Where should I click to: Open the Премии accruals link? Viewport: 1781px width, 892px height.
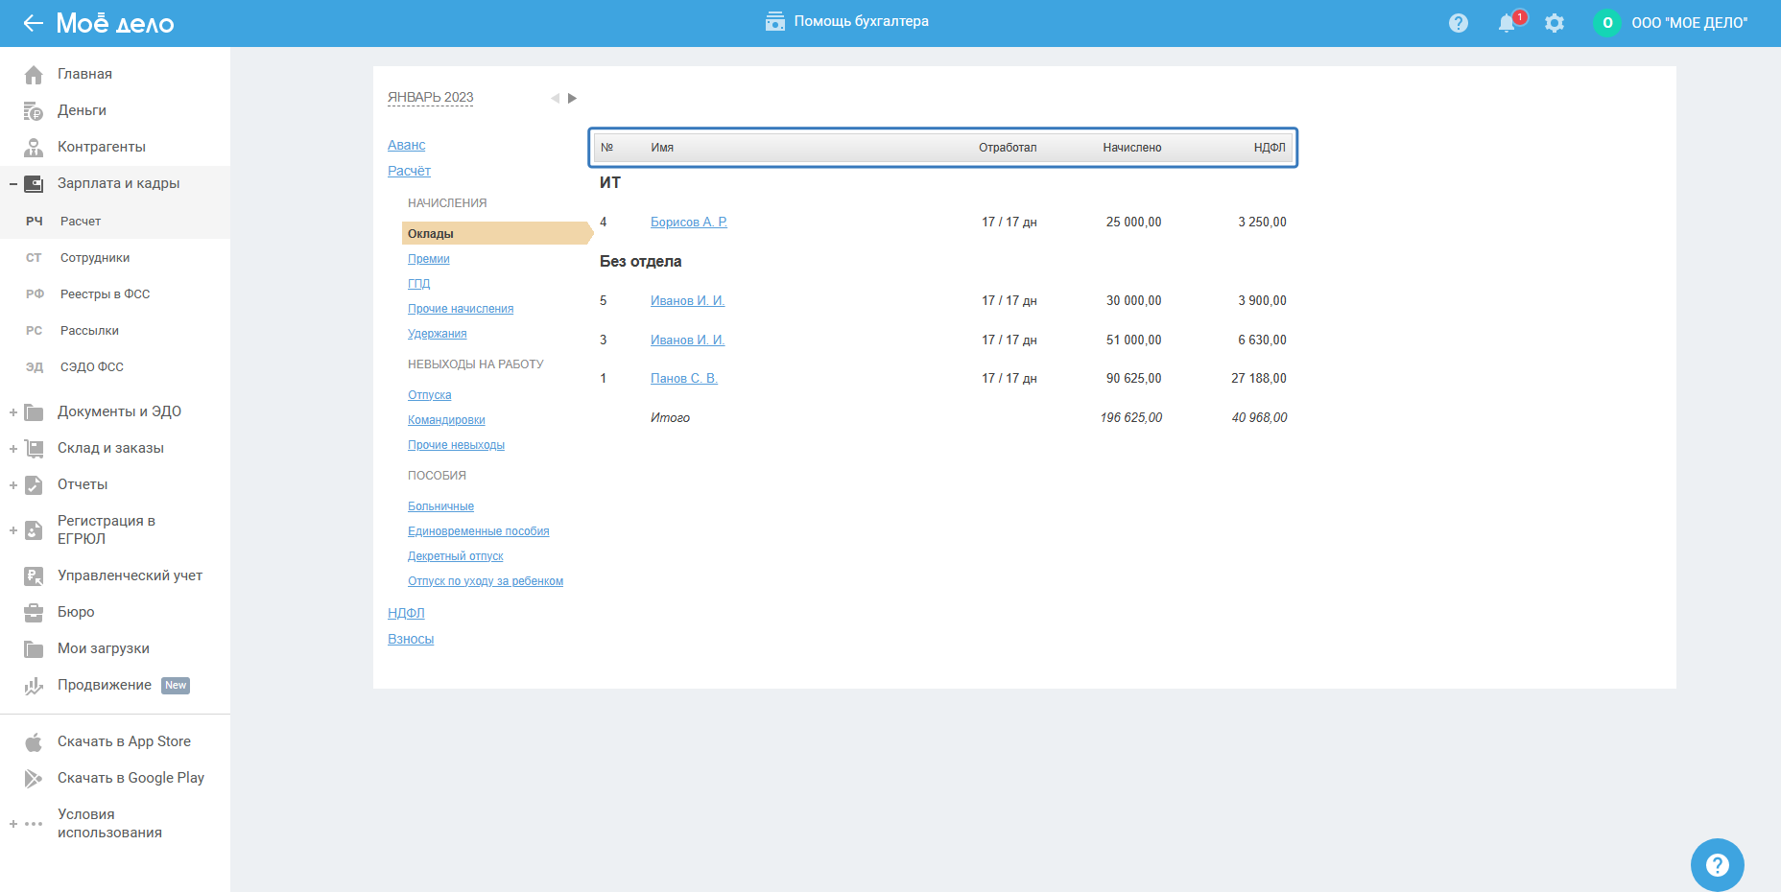pyautogui.click(x=428, y=259)
